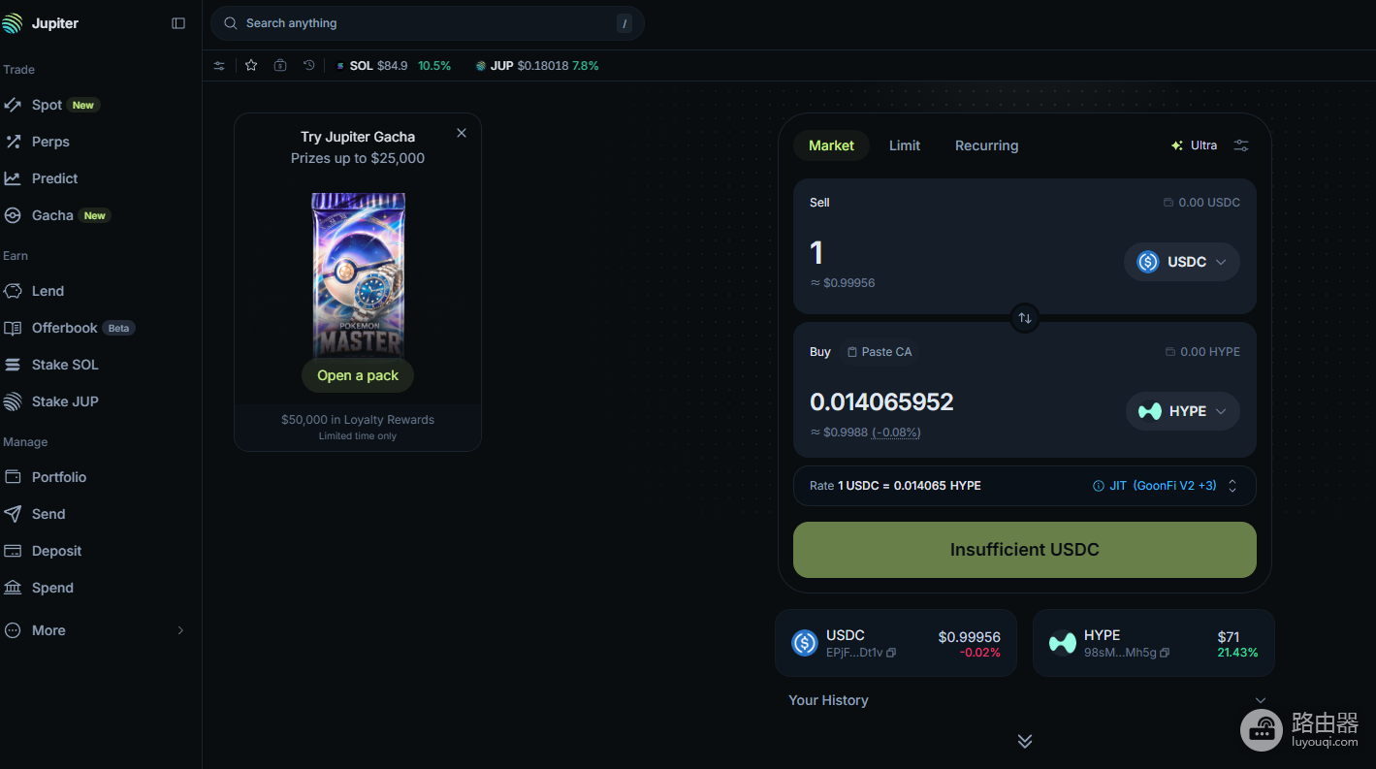Click the Insufficient USDC button
1376x769 pixels.
[1025, 550]
